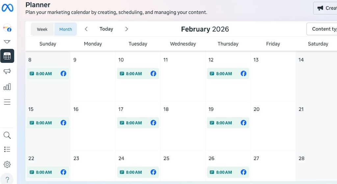Click the Search magnifier icon
Screen dimensions: 337x184
tap(7, 135)
